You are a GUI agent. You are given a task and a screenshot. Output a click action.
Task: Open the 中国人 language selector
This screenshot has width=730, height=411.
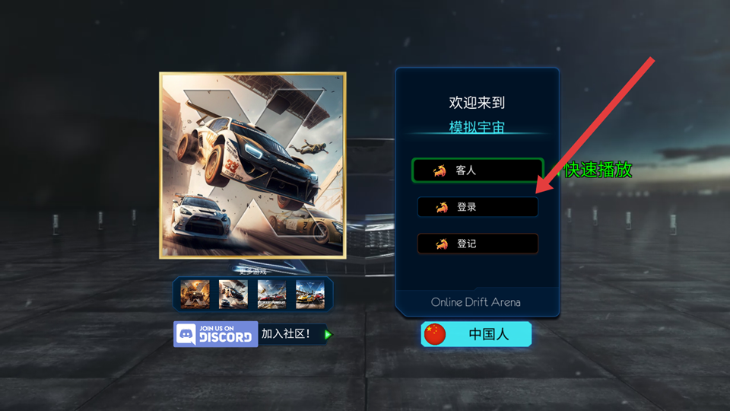pyautogui.click(x=476, y=334)
